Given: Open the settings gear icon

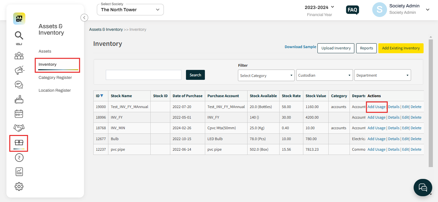Looking at the screenshot, I should click(x=19, y=186).
